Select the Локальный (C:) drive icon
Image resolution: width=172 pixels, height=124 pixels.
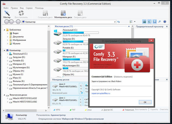57,33
